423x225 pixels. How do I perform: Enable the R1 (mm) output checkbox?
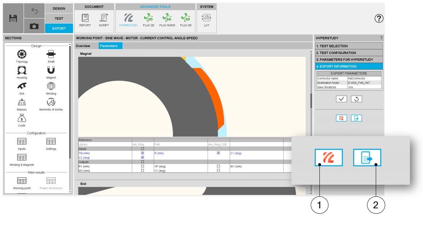click(142, 166)
